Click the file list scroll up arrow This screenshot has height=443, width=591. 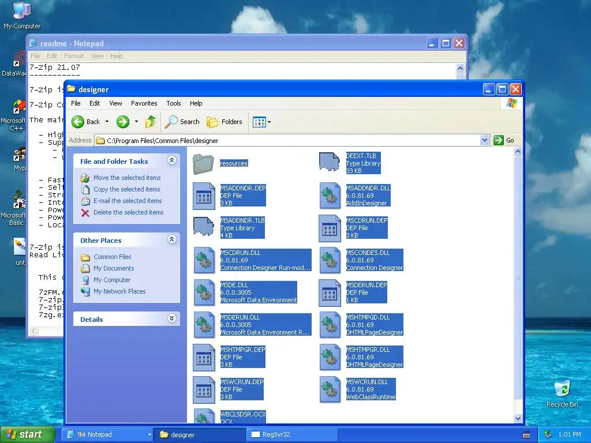tap(518, 152)
